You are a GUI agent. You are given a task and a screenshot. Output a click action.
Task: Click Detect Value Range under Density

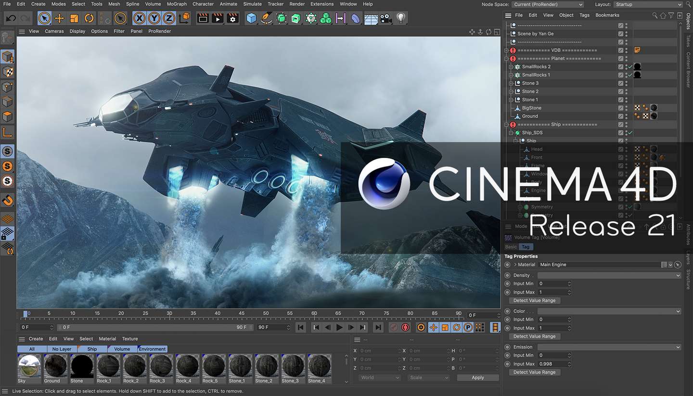534,301
